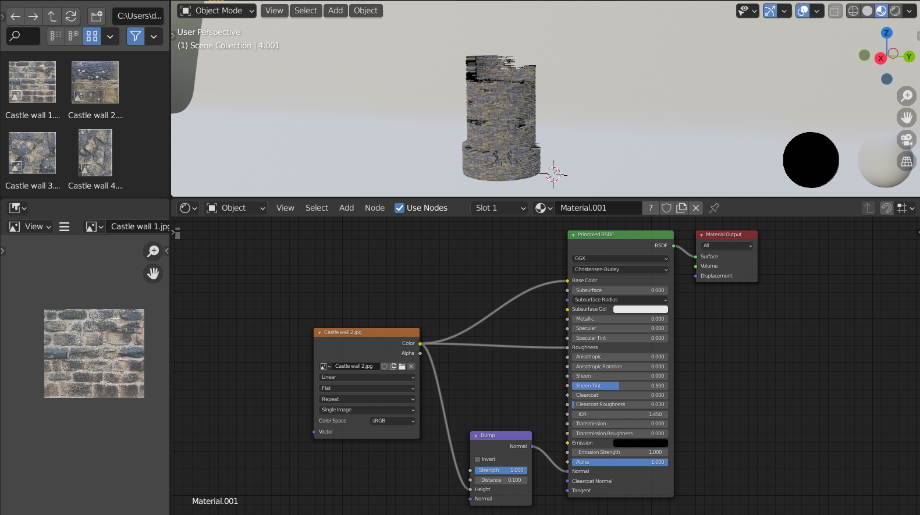
Task: Open the Add menu in 3D viewport
Action: 335,10
